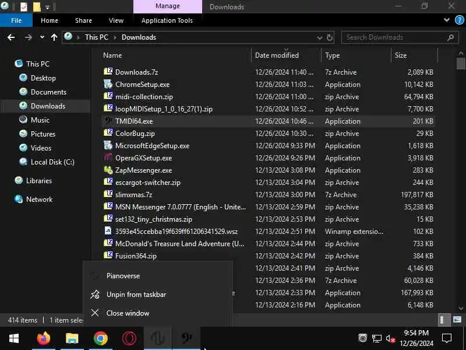
Task: Open the Share ribbon tab
Action: tap(83, 20)
